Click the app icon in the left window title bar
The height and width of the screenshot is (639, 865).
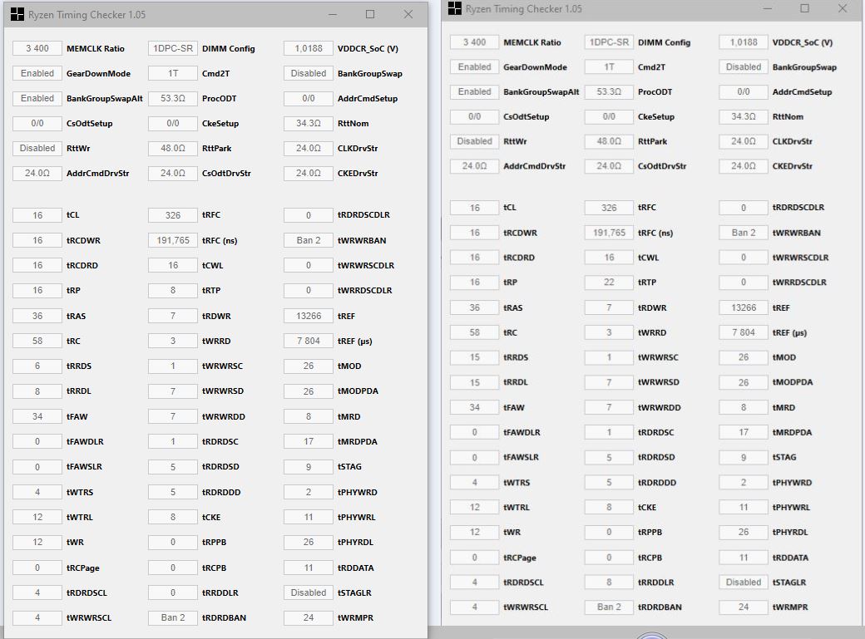17,14
